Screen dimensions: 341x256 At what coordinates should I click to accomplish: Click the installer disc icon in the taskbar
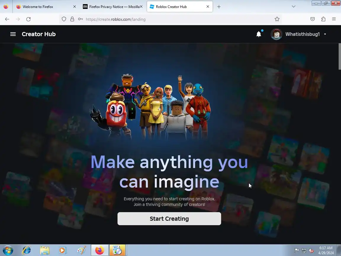pyautogui.click(x=118, y=250)
